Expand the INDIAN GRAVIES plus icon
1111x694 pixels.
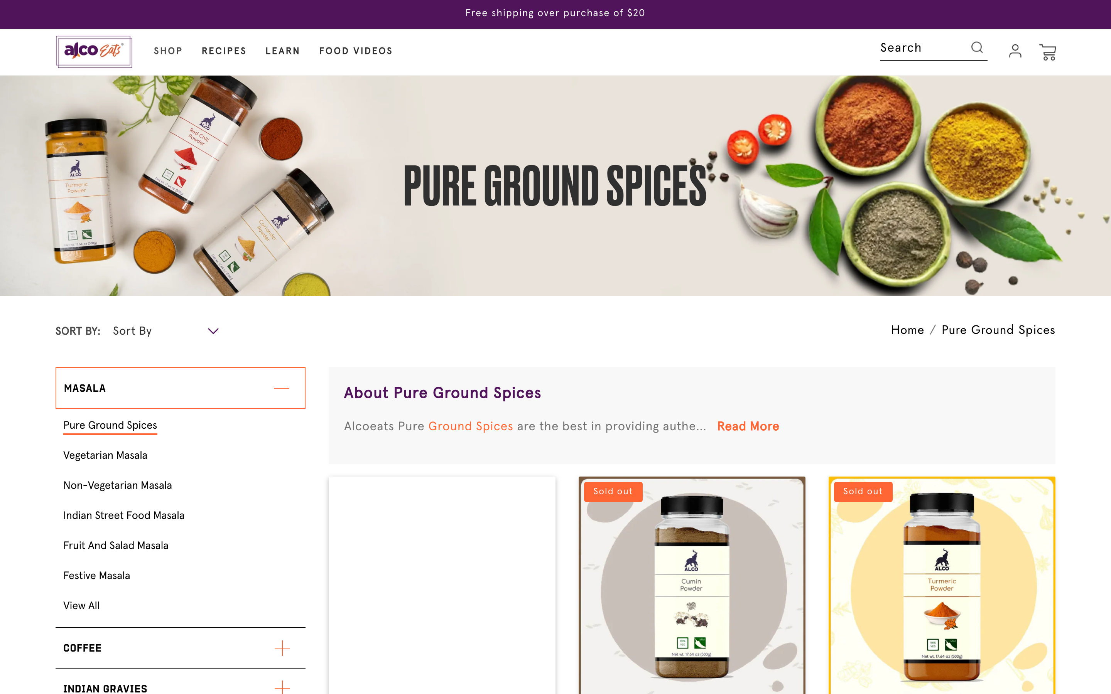coord(282,687)
